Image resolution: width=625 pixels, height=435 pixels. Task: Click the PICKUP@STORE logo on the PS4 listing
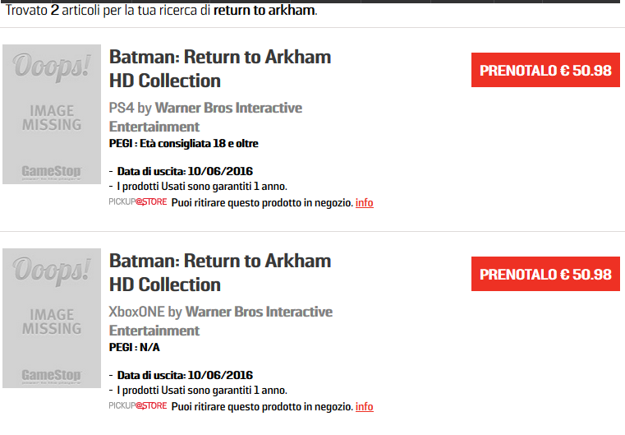[137, 202]
